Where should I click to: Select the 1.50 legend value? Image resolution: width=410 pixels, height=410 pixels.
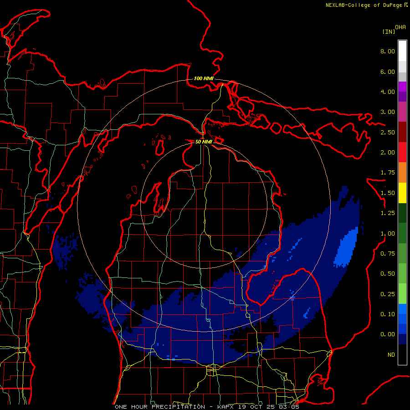(388, 193)
